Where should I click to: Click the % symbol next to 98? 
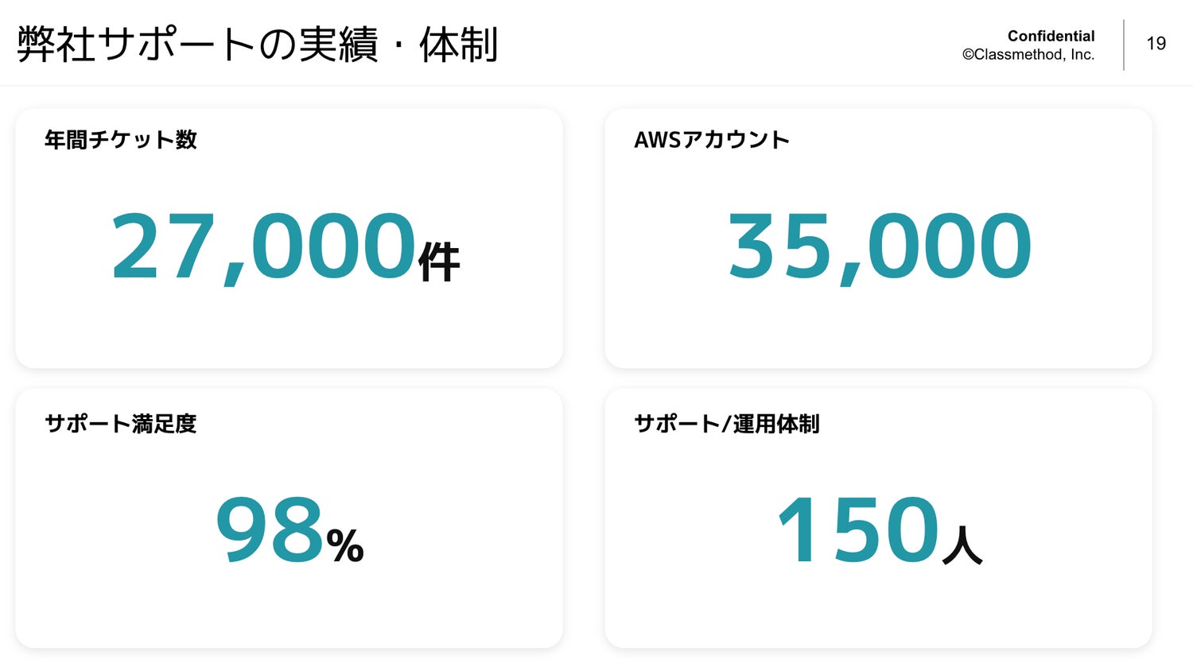click(345, 546)
